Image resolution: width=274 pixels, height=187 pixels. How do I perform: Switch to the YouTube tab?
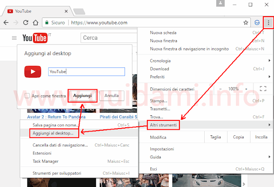(38, 12)
